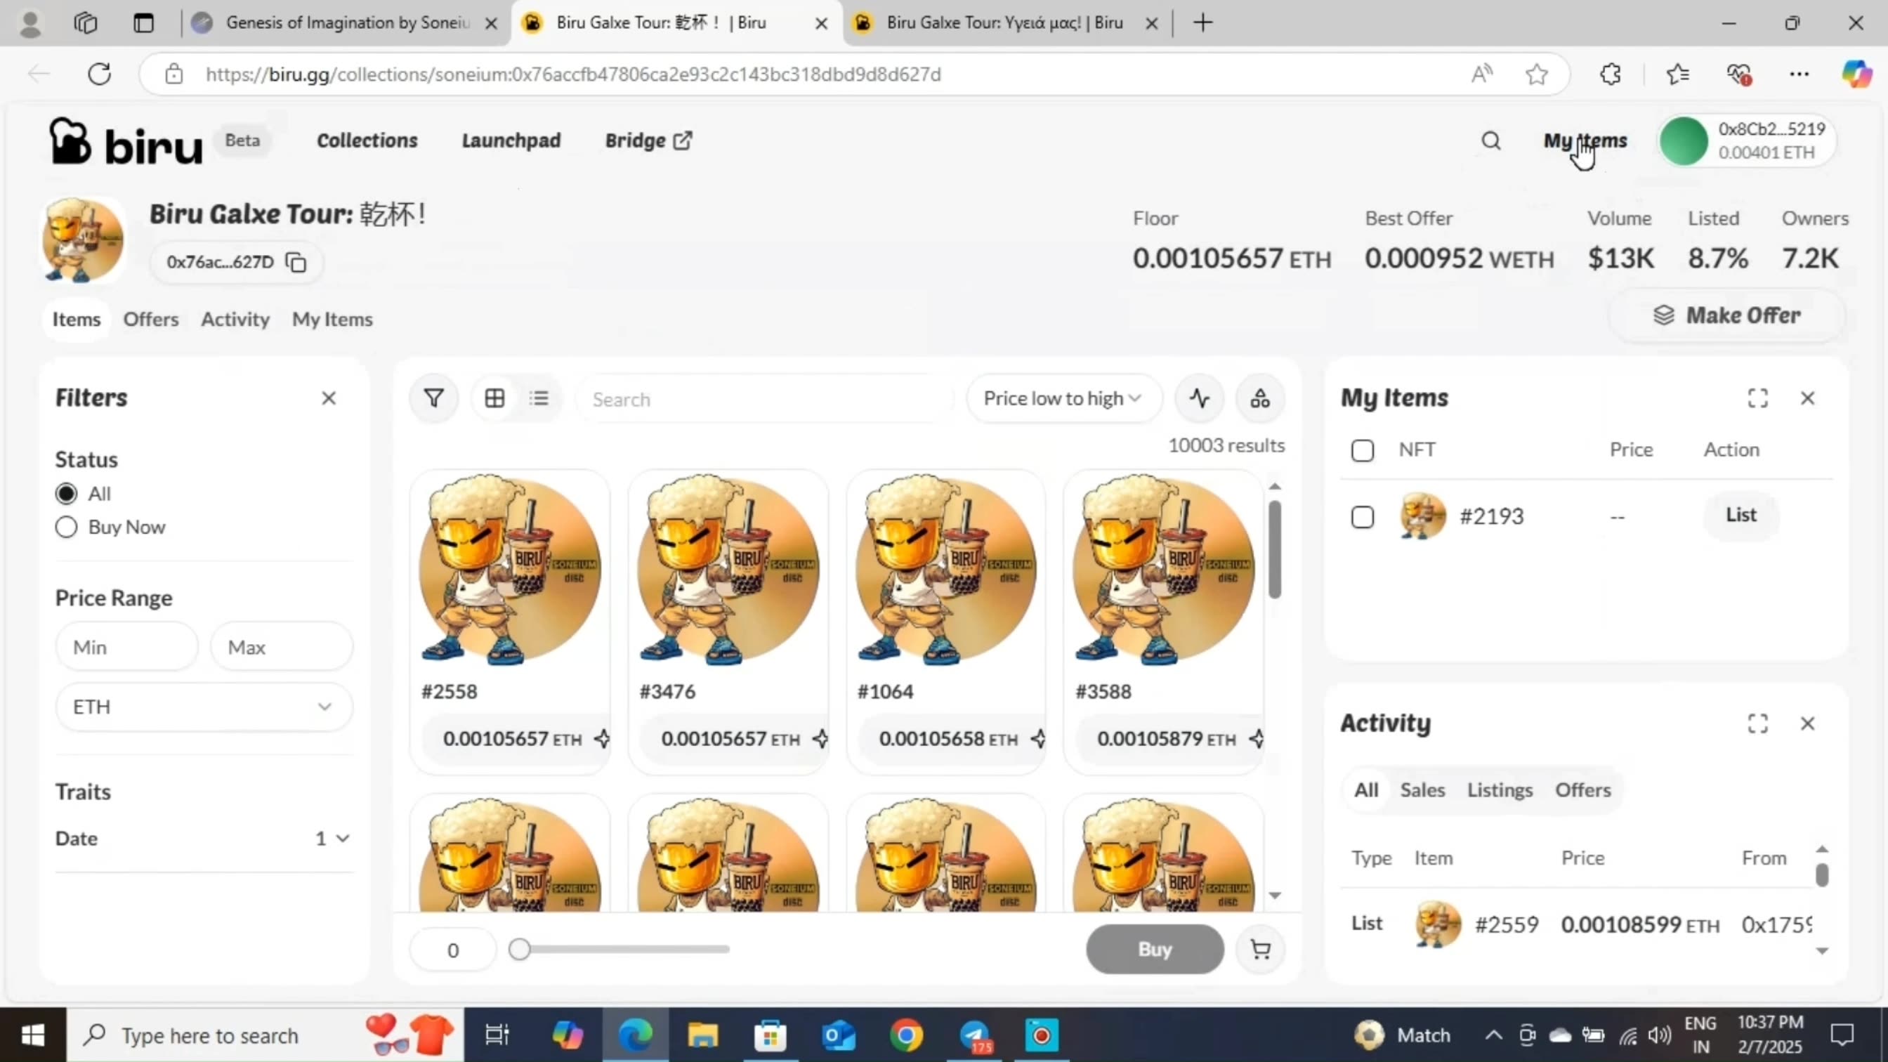Collapse the Date trait expander
Screen dimensions: 1888x1062
click(341, 839)
